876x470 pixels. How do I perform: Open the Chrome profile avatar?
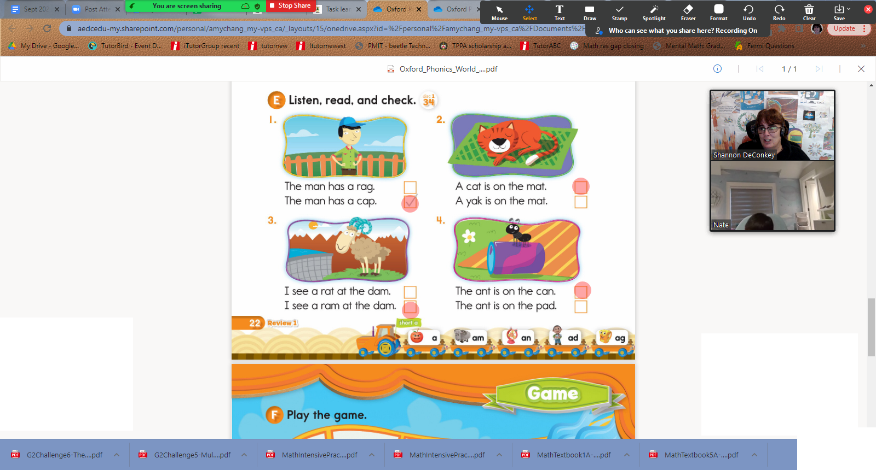[x=817, y=28]
